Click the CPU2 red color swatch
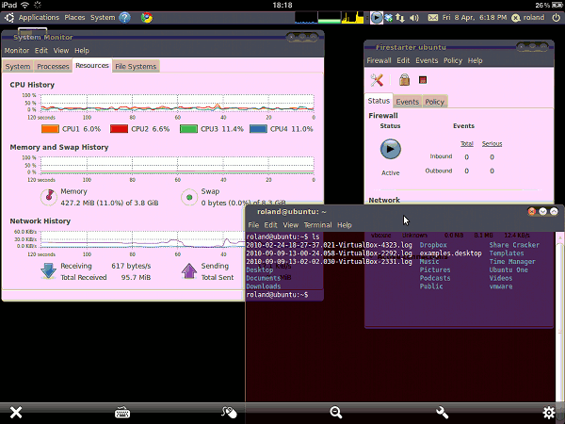 [x=119, y=129]
